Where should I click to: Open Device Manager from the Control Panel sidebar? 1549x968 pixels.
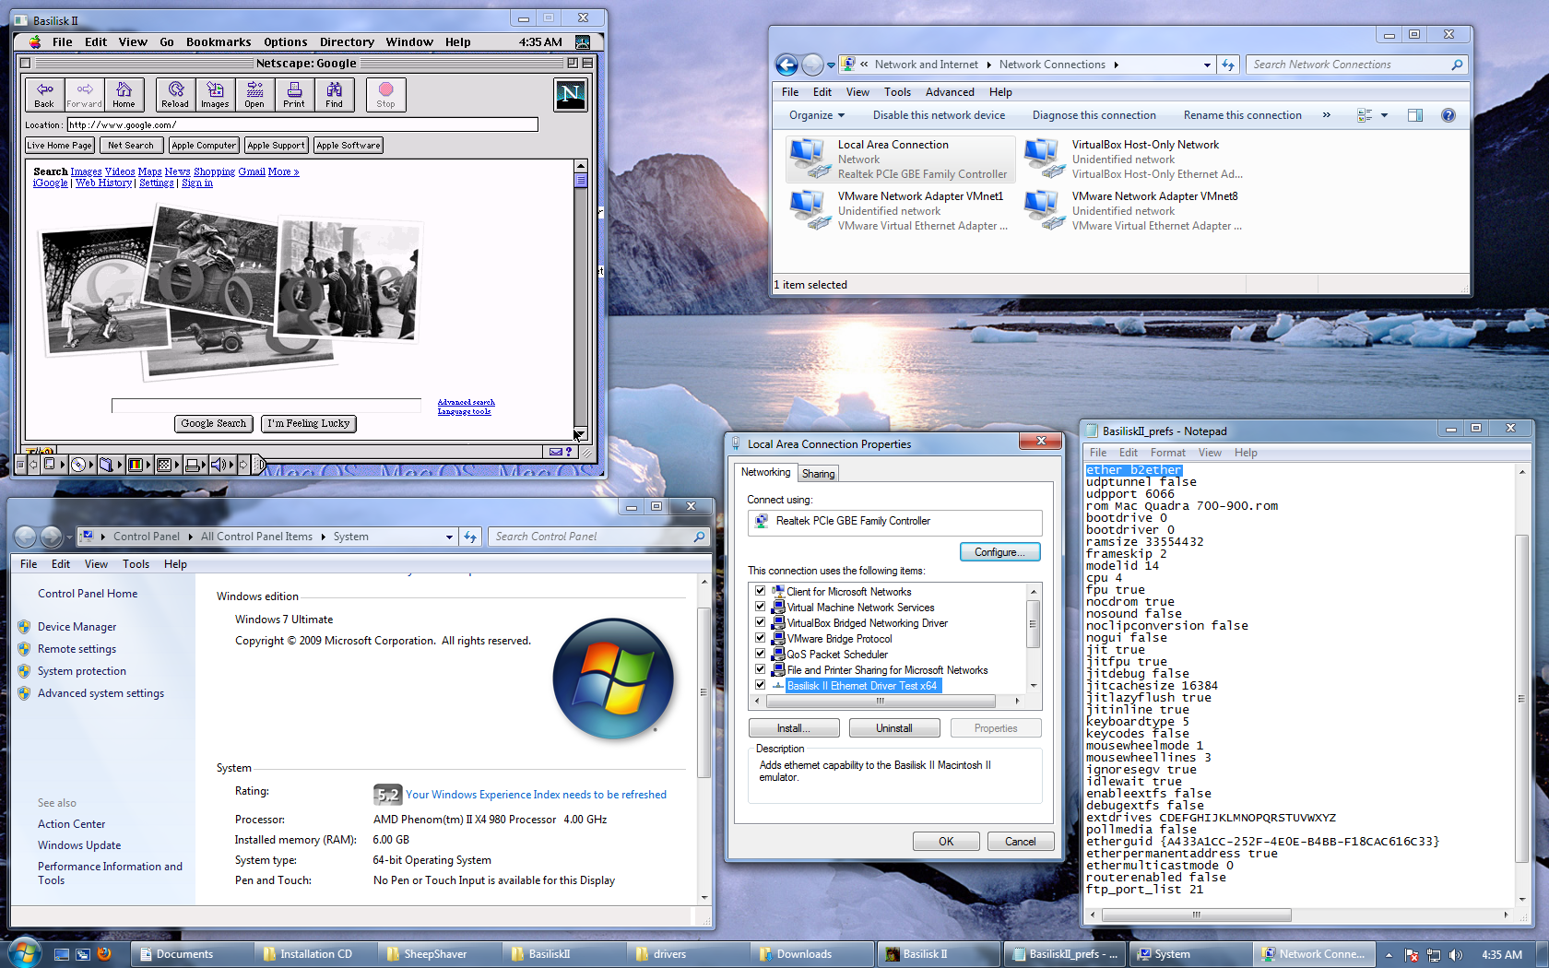pos(77,626)
